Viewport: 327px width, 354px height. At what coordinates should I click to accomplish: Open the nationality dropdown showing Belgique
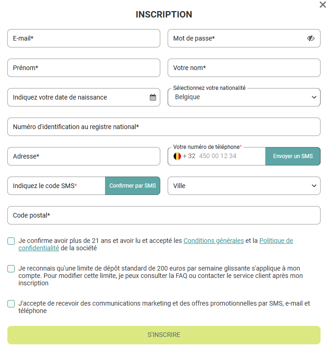click(x=239, y=97)
